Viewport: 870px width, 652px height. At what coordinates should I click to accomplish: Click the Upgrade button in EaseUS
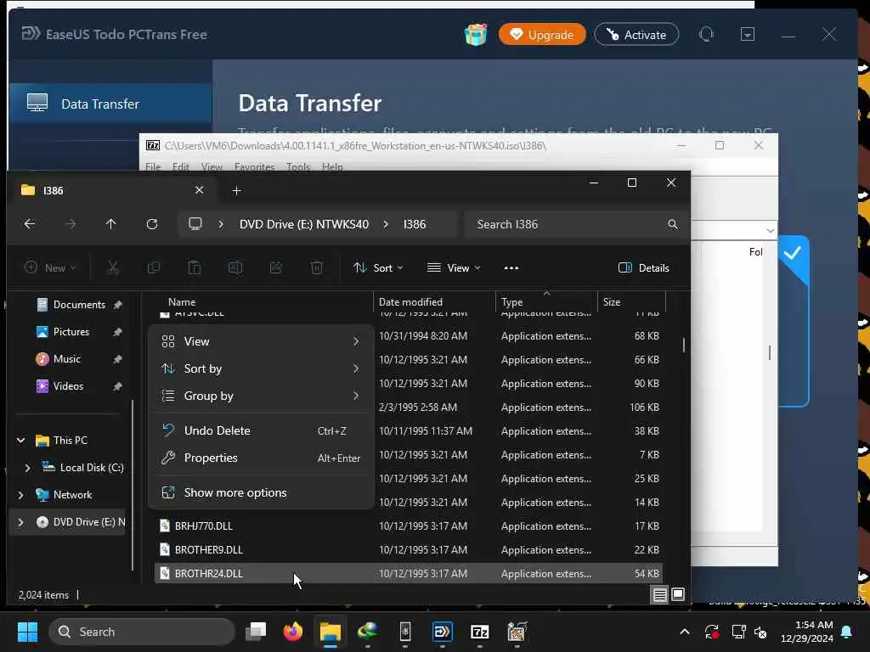tap(542, 34)
